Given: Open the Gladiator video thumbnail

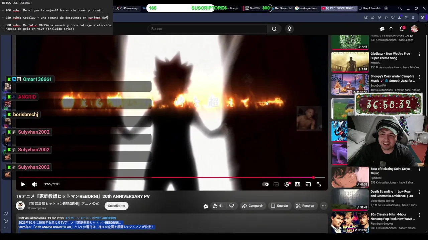Looking at the screenshot, I should [x=350, y=62].
